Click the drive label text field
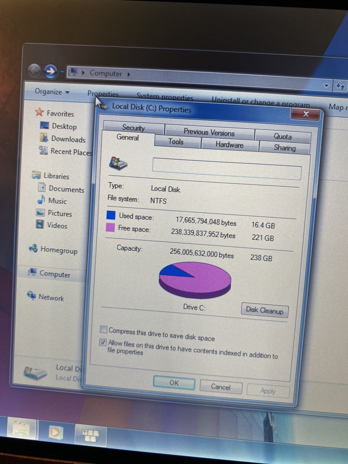The image size is (348, 464). coord(227,169)
